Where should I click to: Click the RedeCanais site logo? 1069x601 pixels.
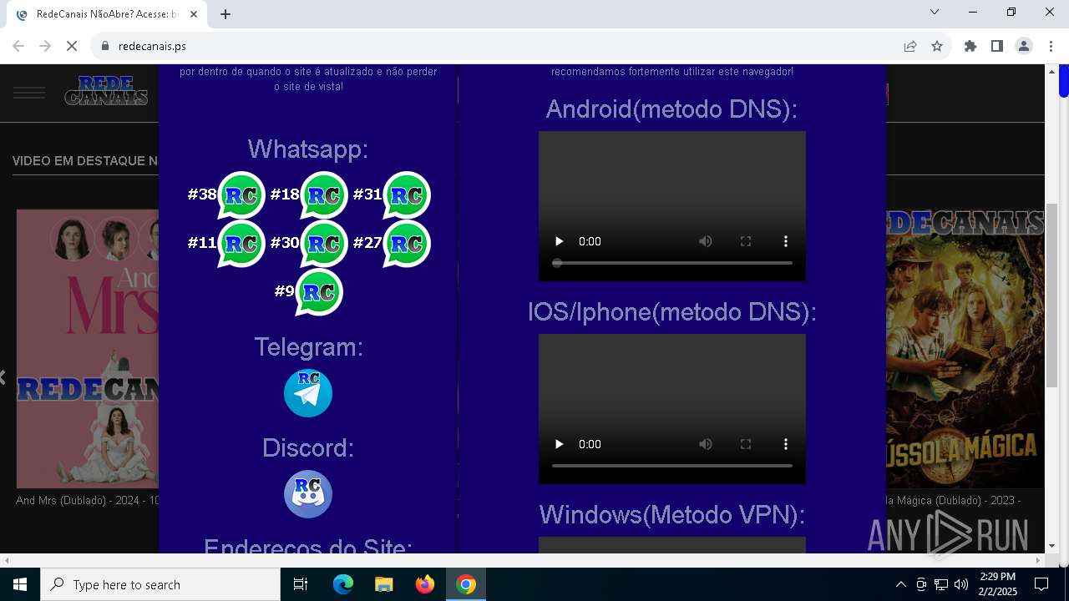click(x=106, y=91)
